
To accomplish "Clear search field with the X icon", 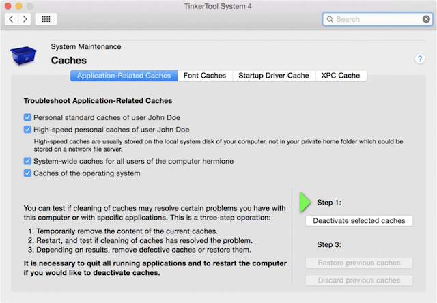I will 426,19.
